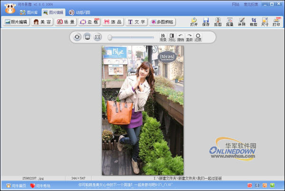Switch to the 图片库 (Photo Library) tab
The image size is (285, 191).
pos(29,12)
